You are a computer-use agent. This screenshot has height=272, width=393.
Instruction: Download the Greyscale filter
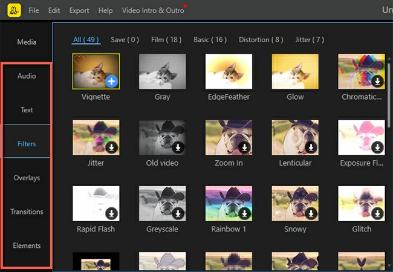click(x=178, y=213)
